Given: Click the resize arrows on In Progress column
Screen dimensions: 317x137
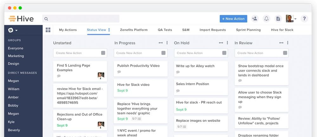Looking at the screenshot, I should click(160, 43).
